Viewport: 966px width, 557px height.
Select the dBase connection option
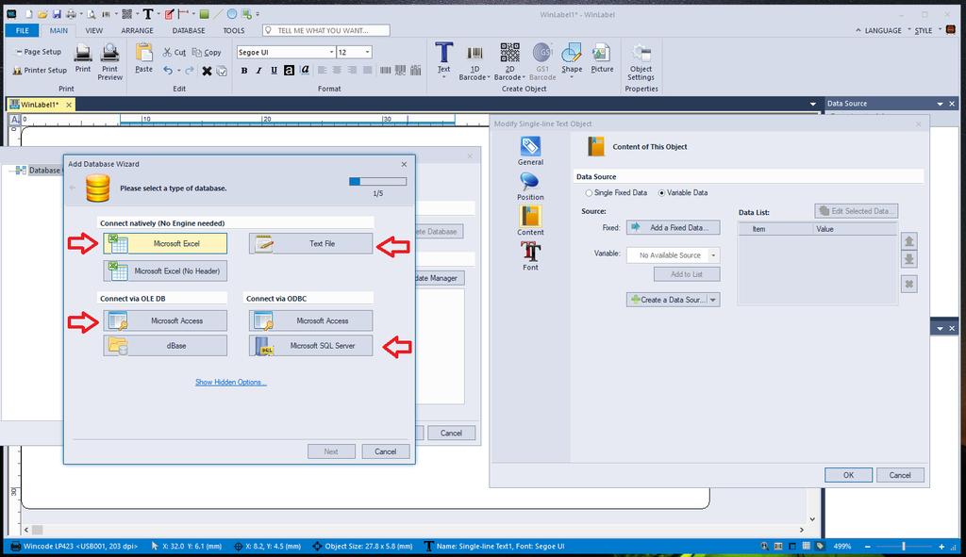[165, 346]
